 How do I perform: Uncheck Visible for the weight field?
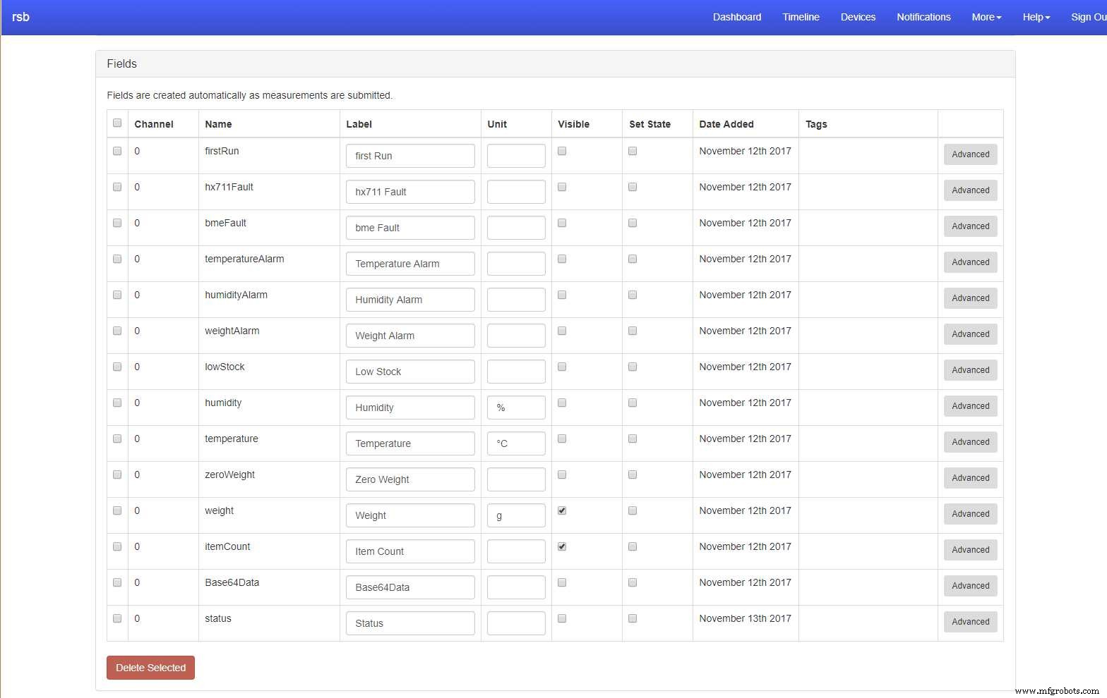[x=562, y=510]
